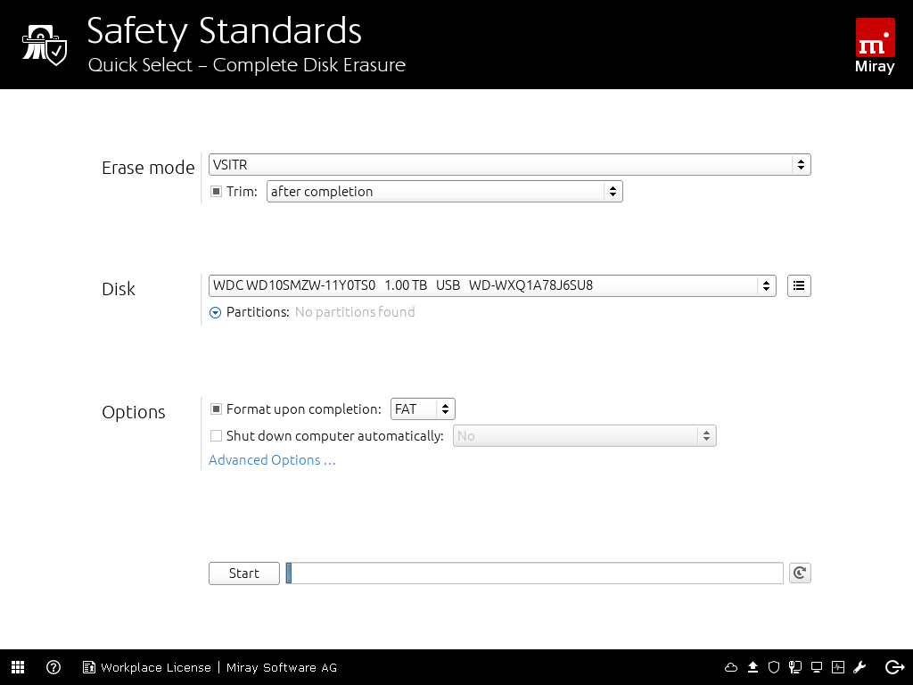
Task: Open the apps grid menu icon
Action: tap(18, 667)
